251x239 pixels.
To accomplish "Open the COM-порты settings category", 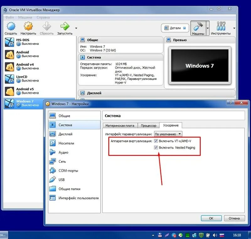I will click(74, 171).
